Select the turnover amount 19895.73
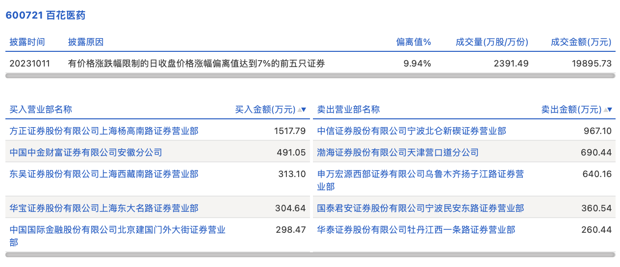620x267 pixels. (x=592, y=63)
